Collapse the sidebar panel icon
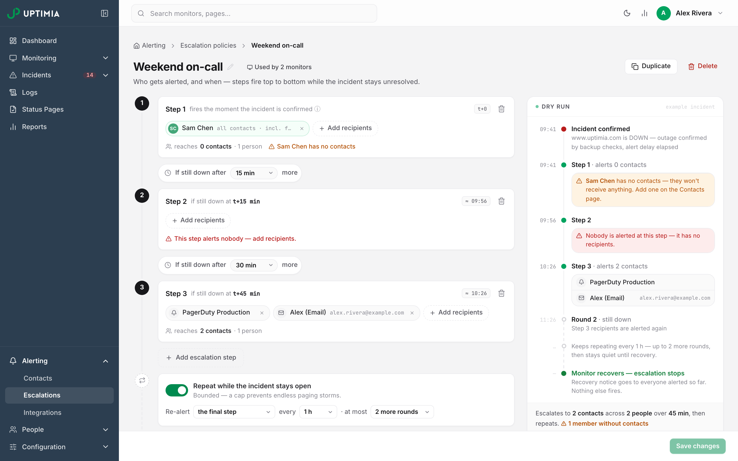Image resolution: width=738 pixels, height=461 pixels. pyautogui.click(x=104, y=13)
